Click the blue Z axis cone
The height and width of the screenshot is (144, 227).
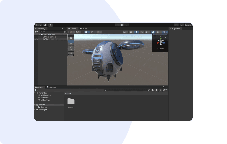pos(163,43)
